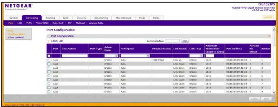Open the System tab

coord(14,18)
